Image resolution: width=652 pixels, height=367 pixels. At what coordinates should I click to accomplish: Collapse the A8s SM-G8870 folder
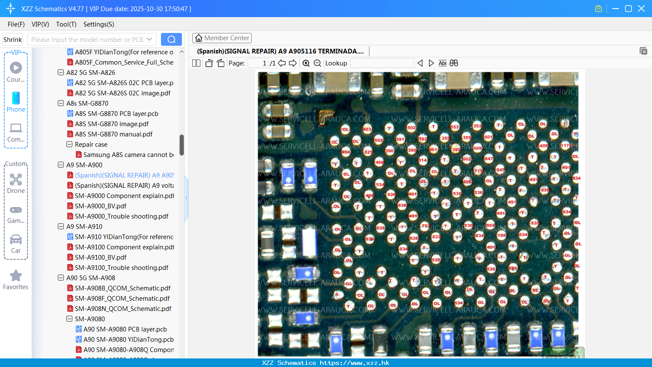(61, 104)
